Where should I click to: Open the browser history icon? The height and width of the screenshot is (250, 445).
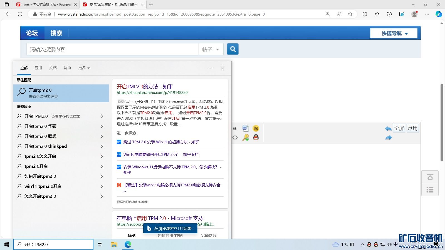click(x=389, y=14)
